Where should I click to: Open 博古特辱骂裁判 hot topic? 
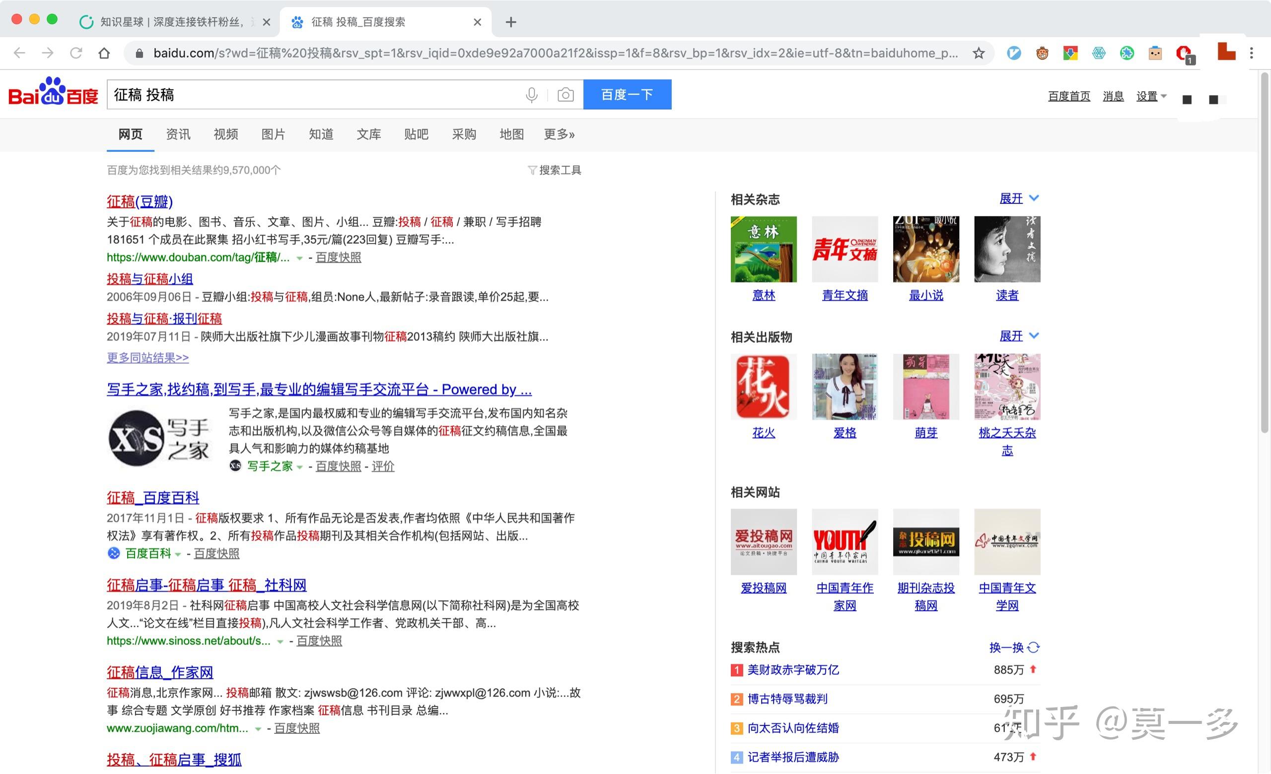[x=787, y=699]
